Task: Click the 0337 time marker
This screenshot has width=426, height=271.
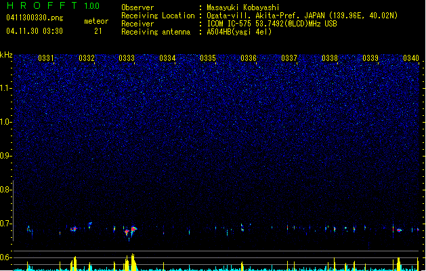Action: point(289,58)
